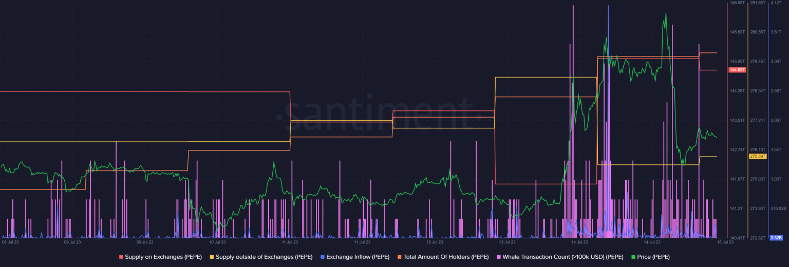
Task: Click the red Supply on Exchanges legend swatch
Action: 121,257
